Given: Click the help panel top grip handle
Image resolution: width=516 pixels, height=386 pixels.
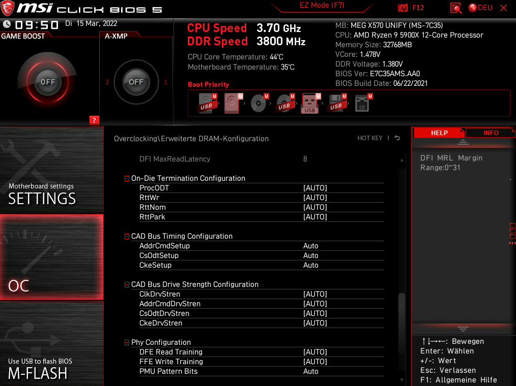Looking at the screenshot, I should 463,142.
